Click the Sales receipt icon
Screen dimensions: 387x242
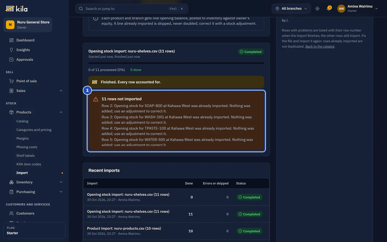[11, 91]
